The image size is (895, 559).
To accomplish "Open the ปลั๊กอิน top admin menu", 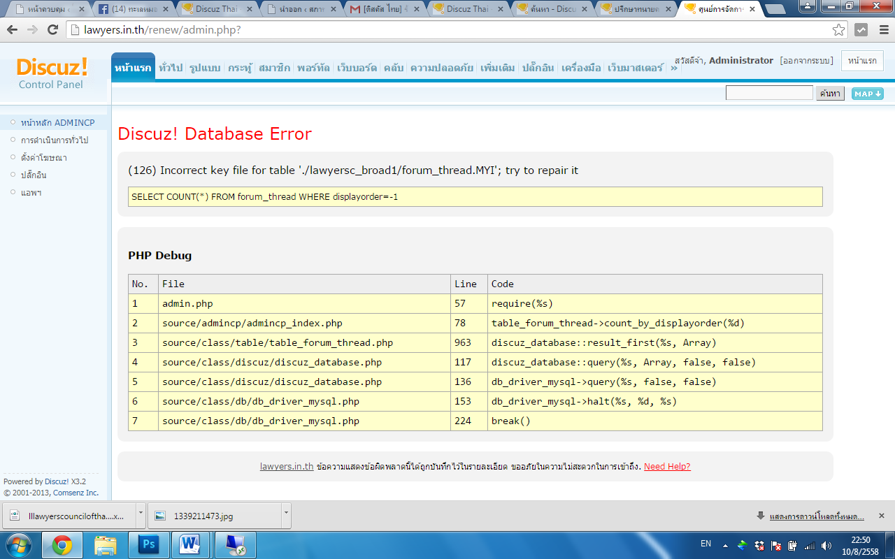I will point(538,68).
